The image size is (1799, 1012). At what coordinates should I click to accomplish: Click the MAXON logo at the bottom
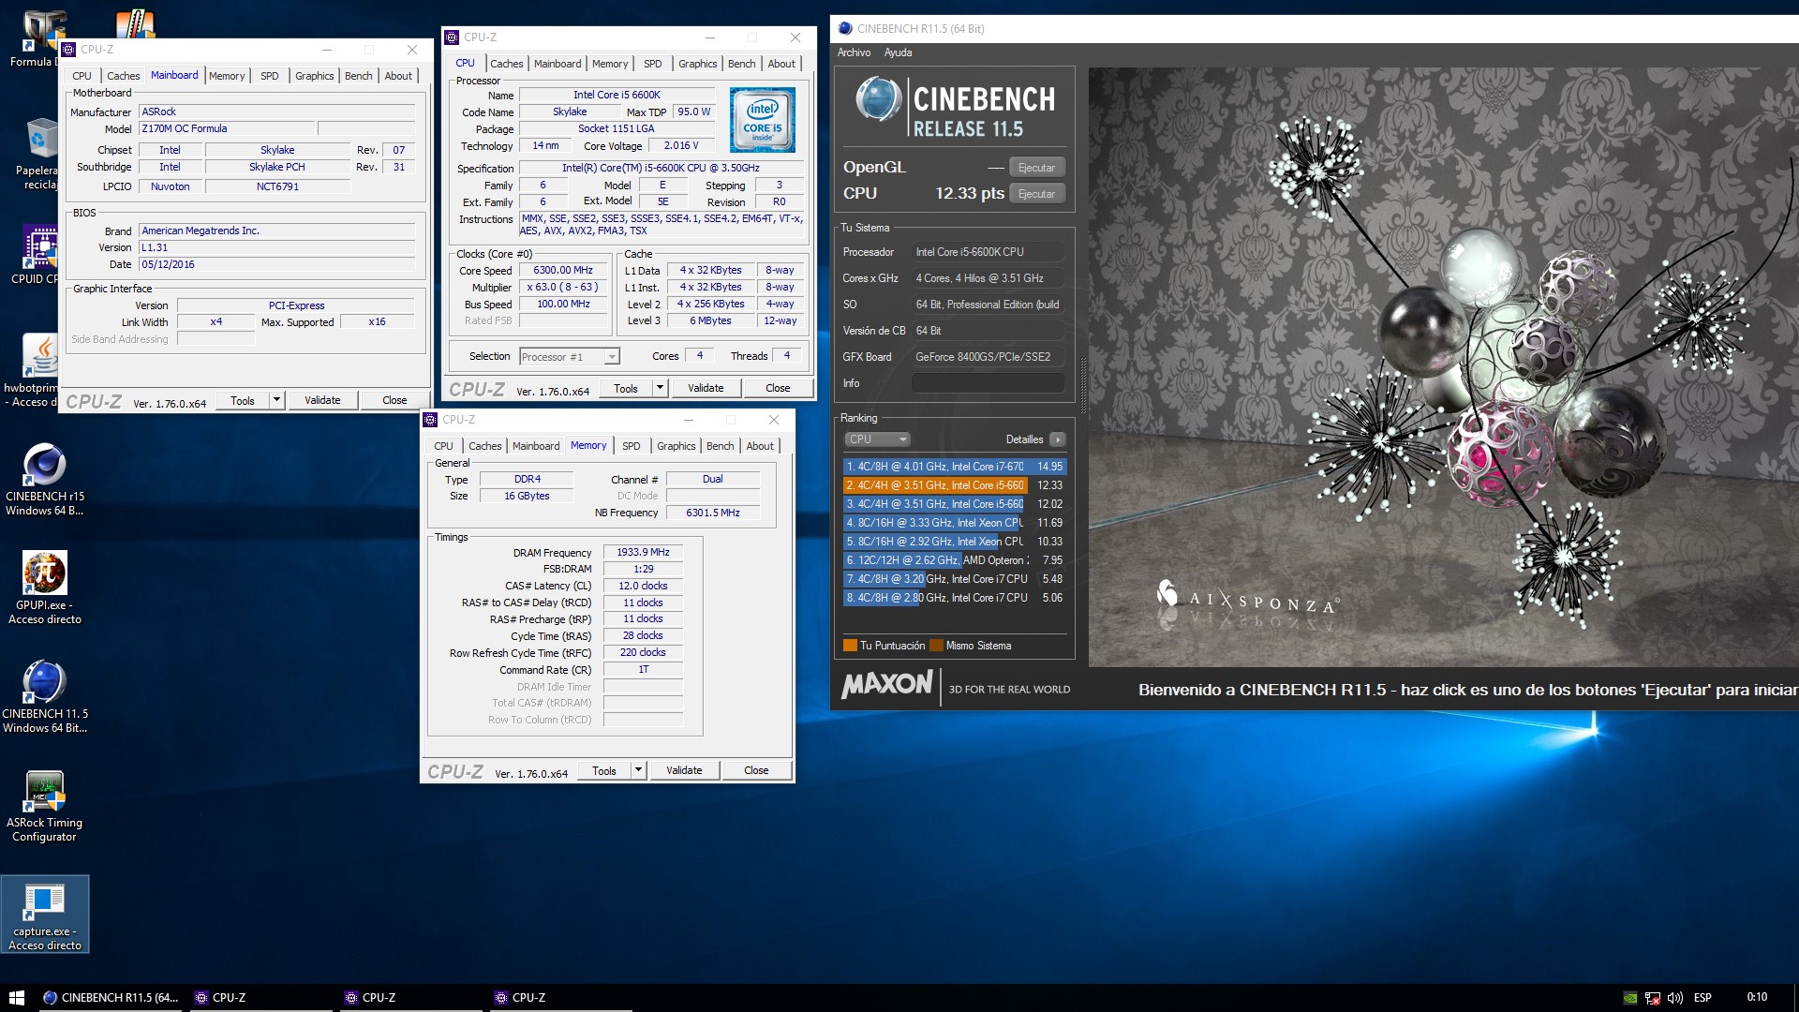coord(887,685)
